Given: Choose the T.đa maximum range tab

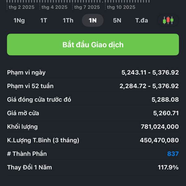Looking at the screenshot, I should (142, 20).
